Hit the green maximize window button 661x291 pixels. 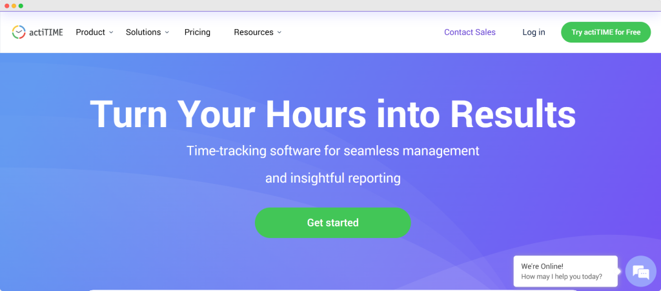[21, 6]
